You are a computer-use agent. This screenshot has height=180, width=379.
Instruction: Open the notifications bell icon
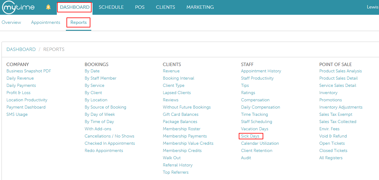[48, 7]
